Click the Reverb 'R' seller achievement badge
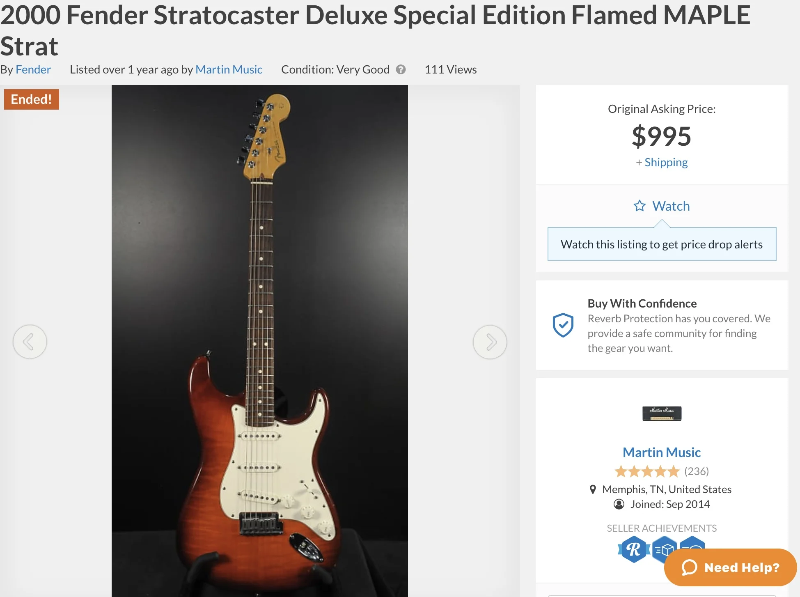 pyautogui.click(x=634, y=549)
